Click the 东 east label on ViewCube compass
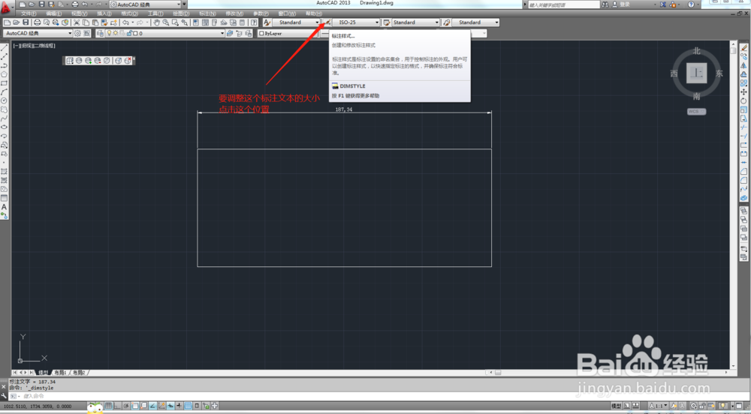751x414 pixels. coord(719,73)
